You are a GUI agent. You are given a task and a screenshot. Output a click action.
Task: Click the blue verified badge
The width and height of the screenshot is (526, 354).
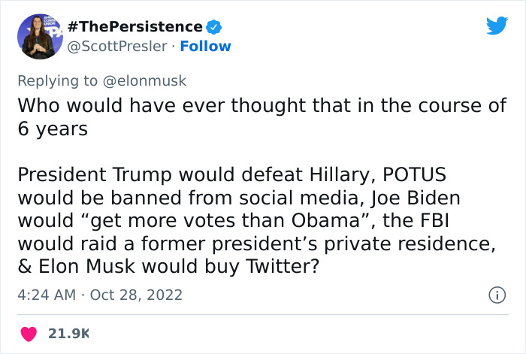pyautogui.click(x=214, y=27)
